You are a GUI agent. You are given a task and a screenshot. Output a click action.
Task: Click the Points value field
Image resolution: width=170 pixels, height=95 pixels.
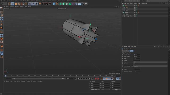pyautogui.click(x=137, y=60)
